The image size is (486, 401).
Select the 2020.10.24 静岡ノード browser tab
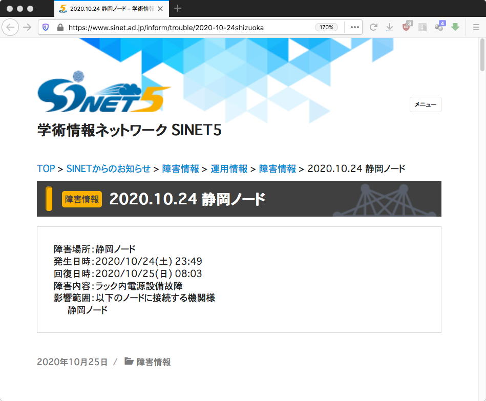(x=112, y=9)
